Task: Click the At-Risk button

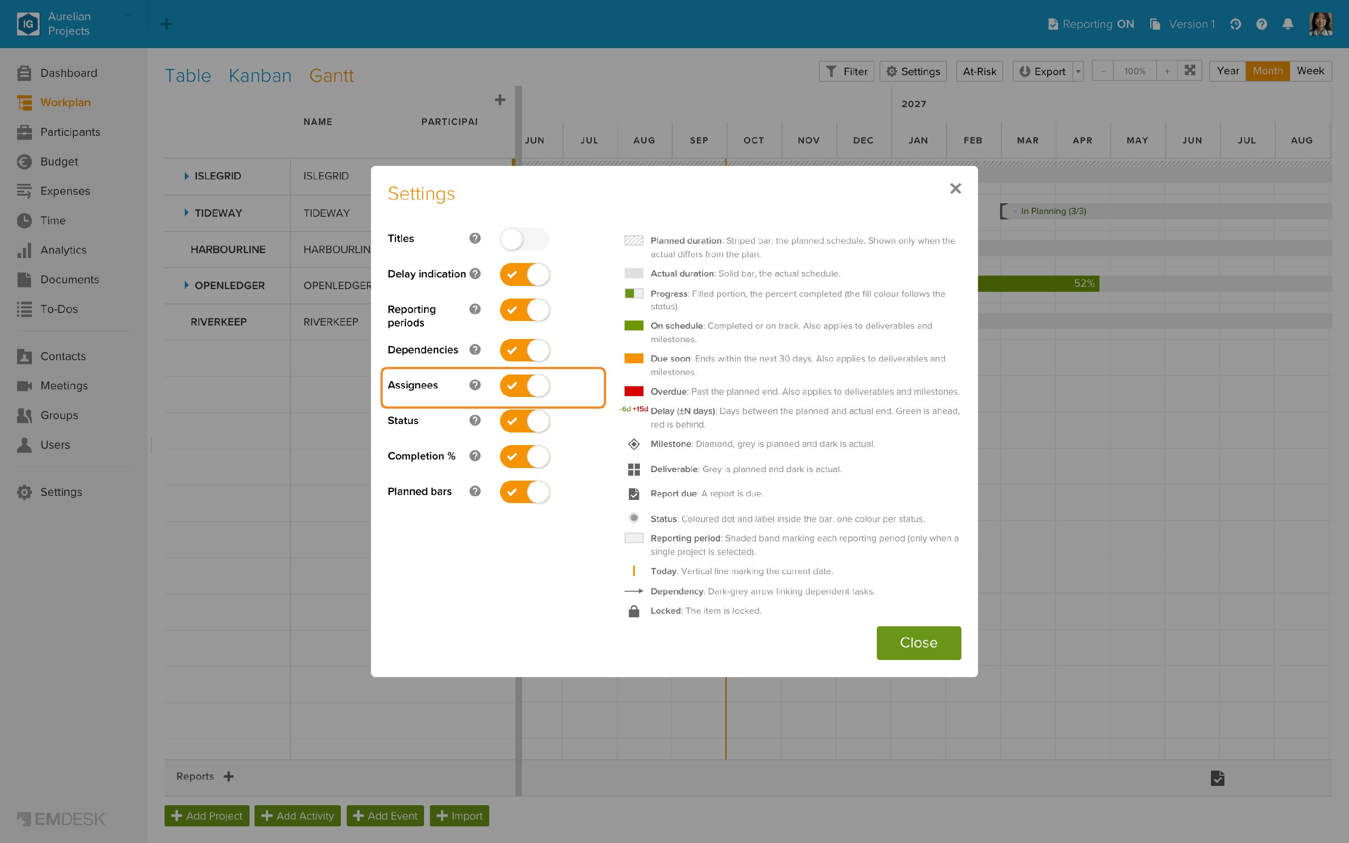Action: [979, 71]
